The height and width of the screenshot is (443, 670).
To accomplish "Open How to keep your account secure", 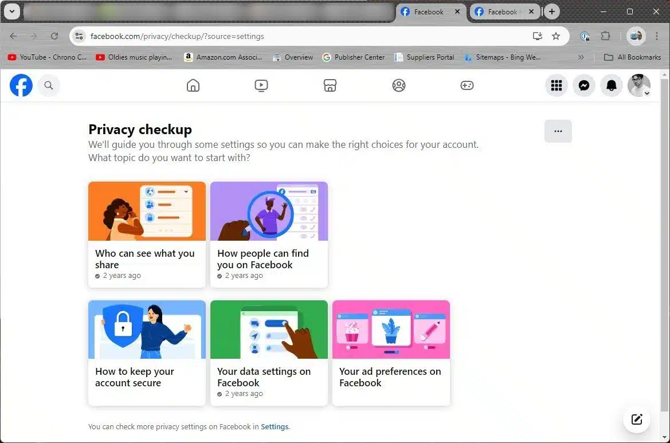I will [147, 353].
